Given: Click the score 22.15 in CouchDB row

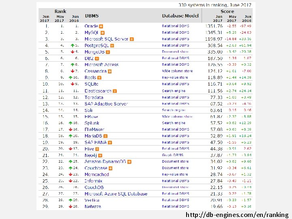Looking at the screenshot, I should 217,187.
